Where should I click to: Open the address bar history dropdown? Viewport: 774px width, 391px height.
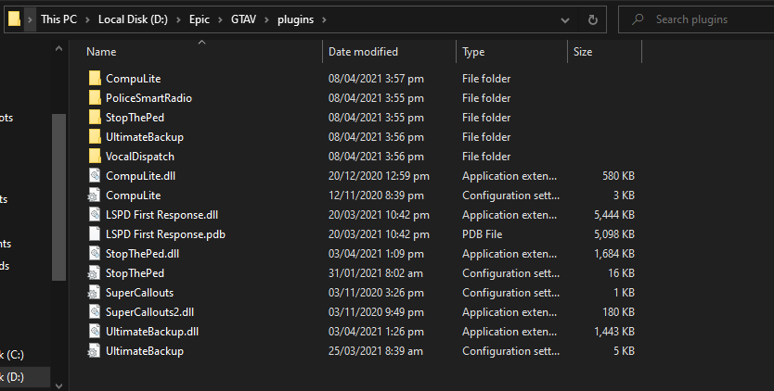coord(566,19)
